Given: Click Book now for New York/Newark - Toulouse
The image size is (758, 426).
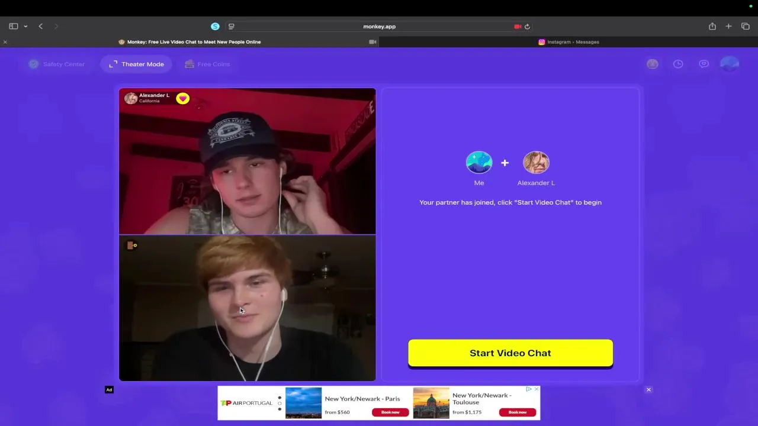Looking at the screenshot, I should 518,412.
